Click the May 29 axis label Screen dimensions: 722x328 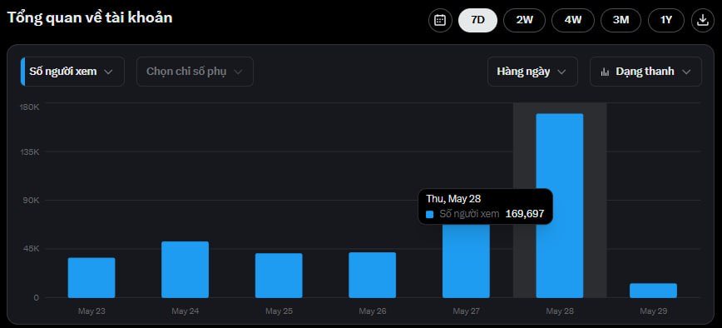click(654, 311)
